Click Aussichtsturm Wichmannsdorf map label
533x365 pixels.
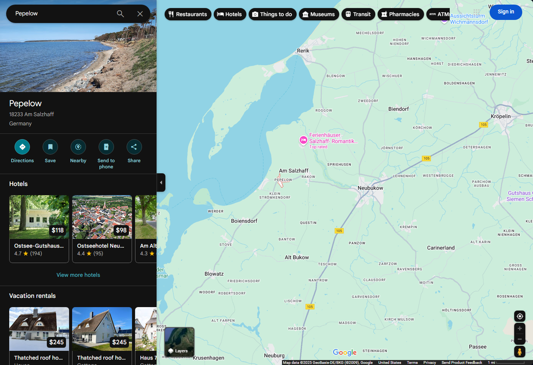pyautogui.click(x=469, y=19)
